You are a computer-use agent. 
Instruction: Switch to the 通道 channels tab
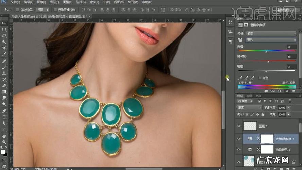249,96
